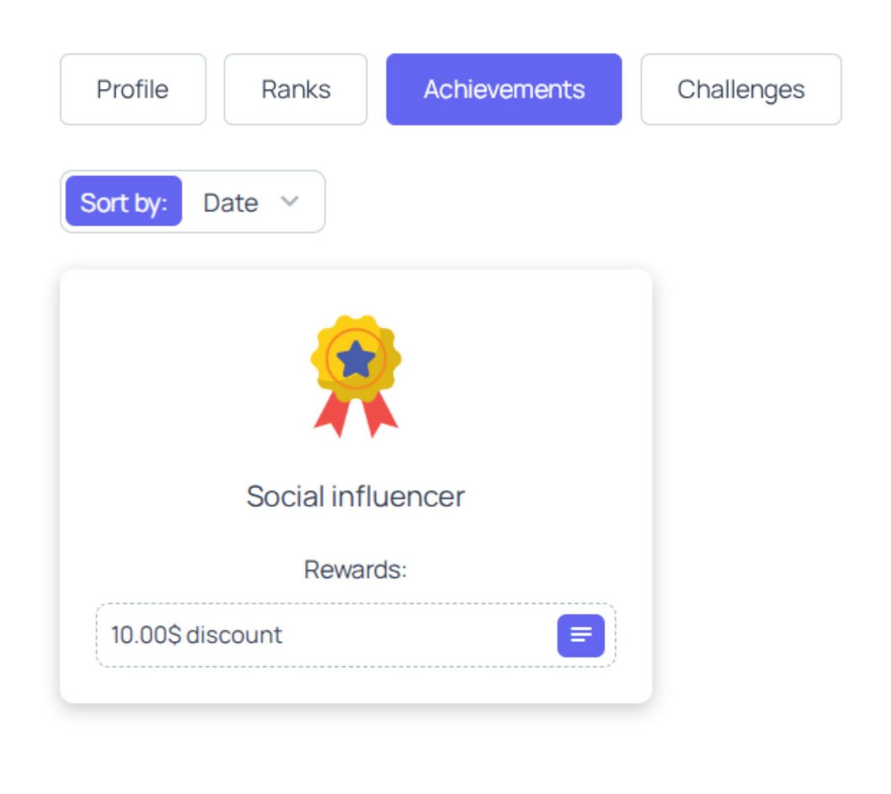The width and height of the screenshot is (891, 794).
Task: Click the Social influencer achievement title
Action: pyautogui.click(x=356, y=496)
